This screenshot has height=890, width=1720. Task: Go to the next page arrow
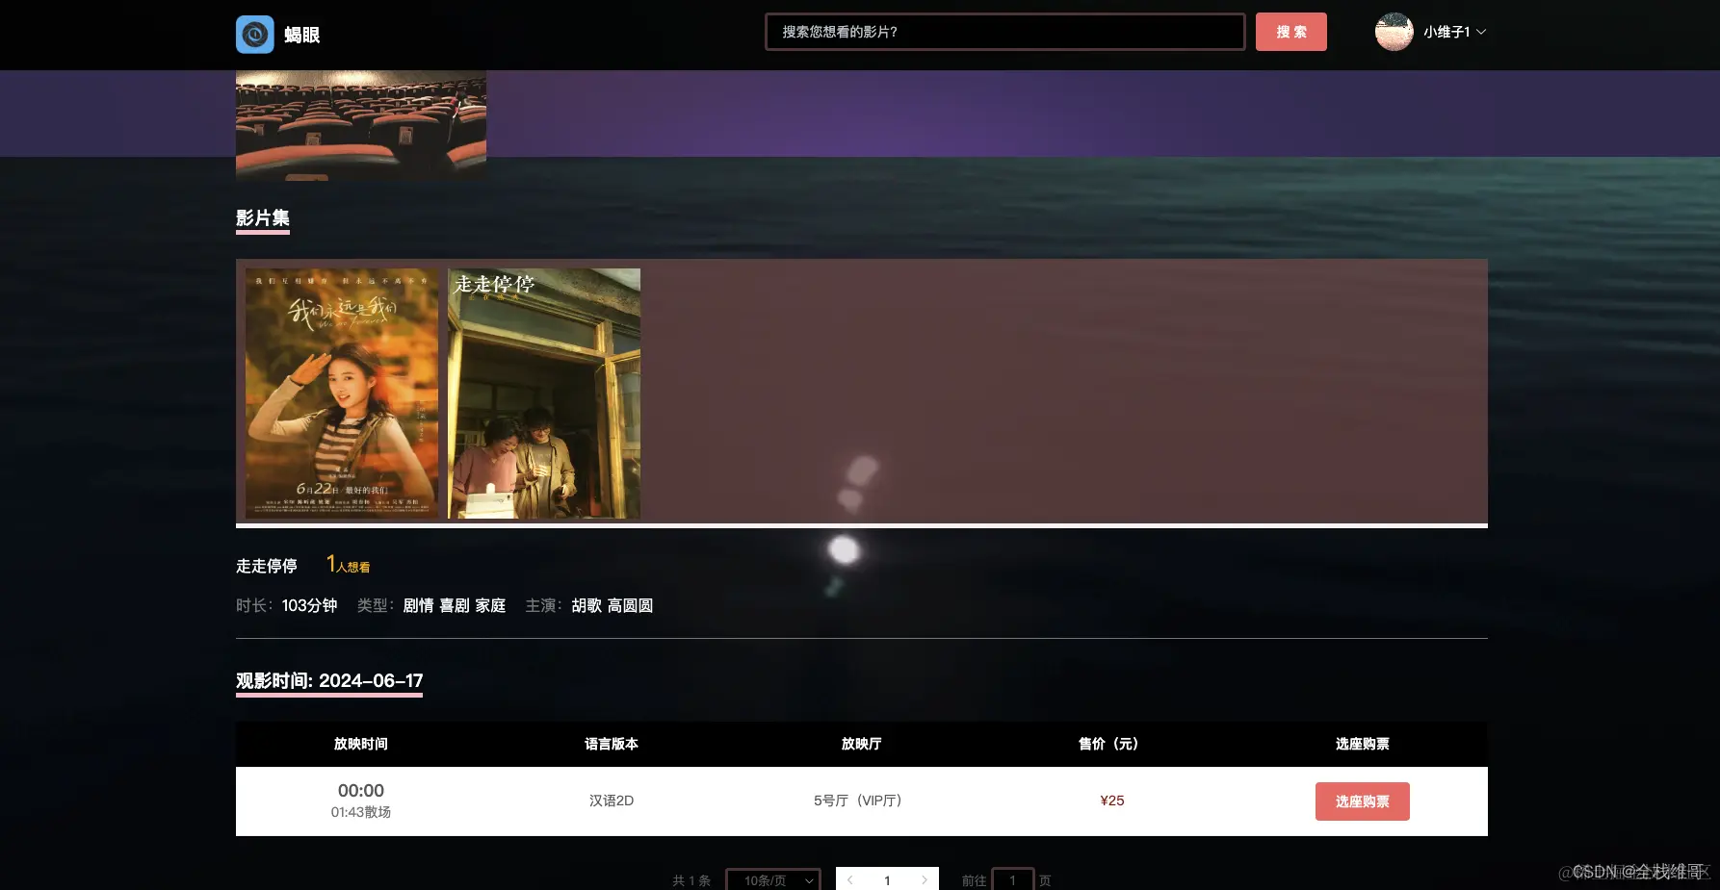point(925,879)
